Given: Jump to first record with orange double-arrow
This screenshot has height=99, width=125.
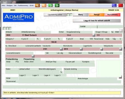Looking at the screenshot, I should coord(37,5).
